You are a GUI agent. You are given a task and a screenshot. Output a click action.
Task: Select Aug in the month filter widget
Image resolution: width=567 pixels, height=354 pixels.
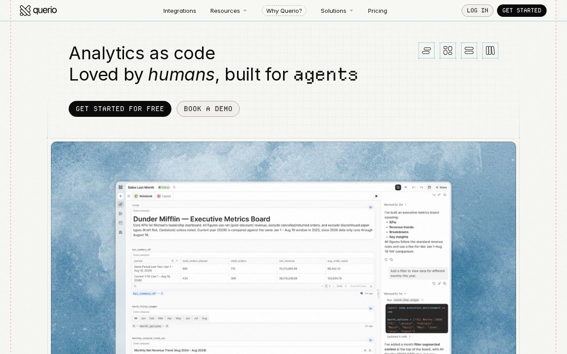point(205,318)
